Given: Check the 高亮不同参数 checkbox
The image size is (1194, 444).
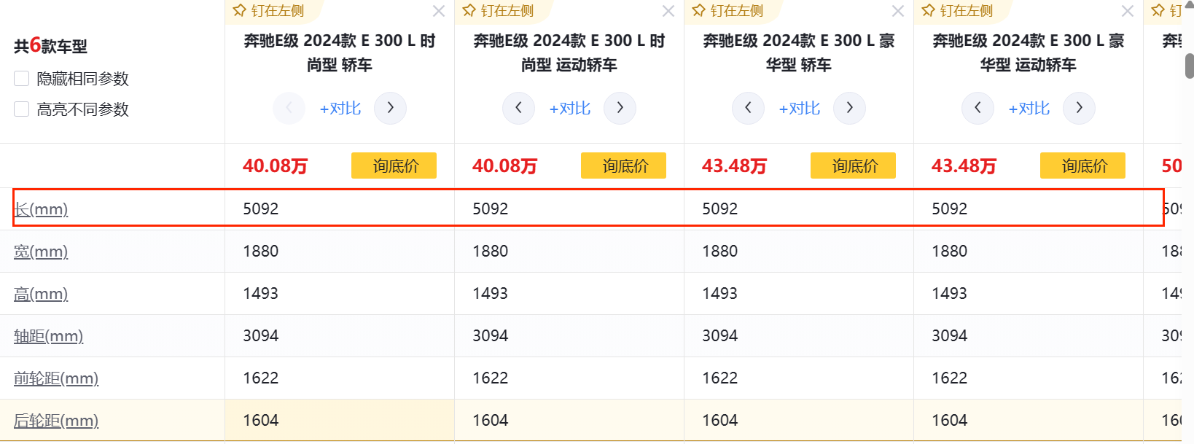Looking at the screenshot, I should 22,109.
